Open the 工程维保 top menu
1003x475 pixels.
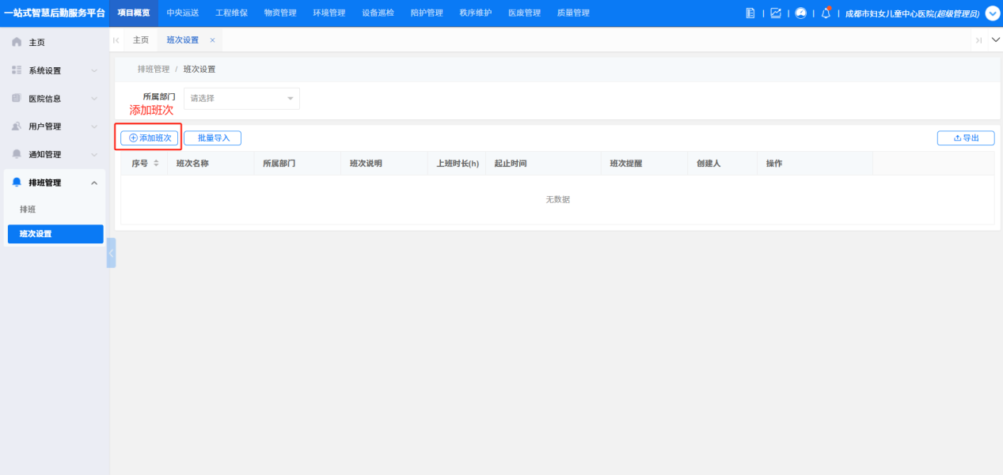tap(231, 13)
